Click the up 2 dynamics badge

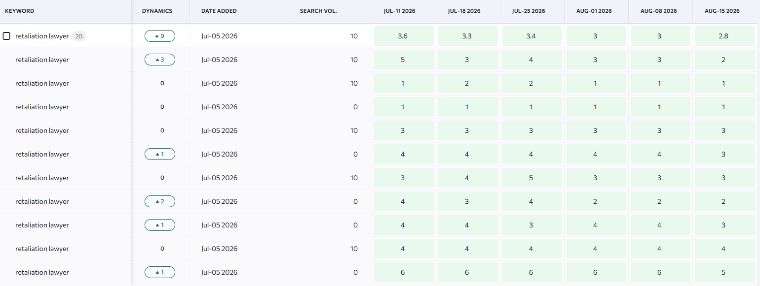click(x=160, y=201)
